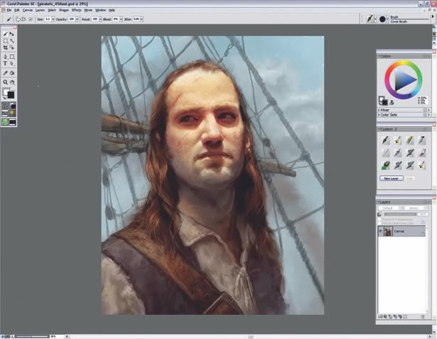This screenshot has width=437, height=339.
Task: Open the composite depth dropdown
Action: point(416,208)
